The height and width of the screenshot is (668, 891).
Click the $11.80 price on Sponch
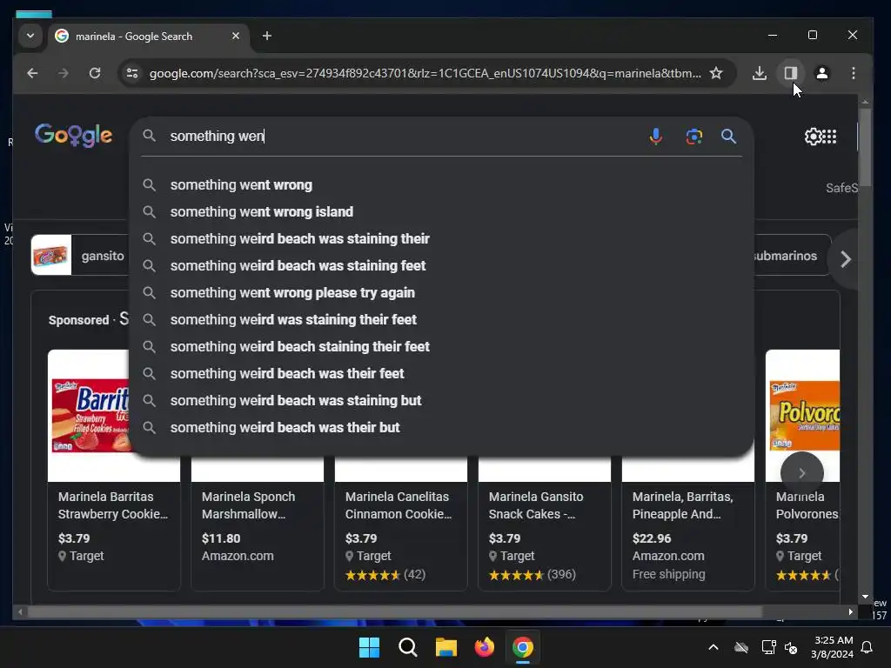pyautogui.click(x=221, y=538)
